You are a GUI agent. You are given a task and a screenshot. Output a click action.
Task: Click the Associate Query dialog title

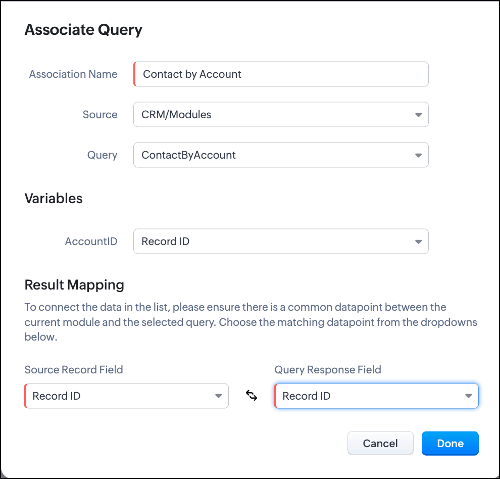pyautogui.click(x=83, y=30)
